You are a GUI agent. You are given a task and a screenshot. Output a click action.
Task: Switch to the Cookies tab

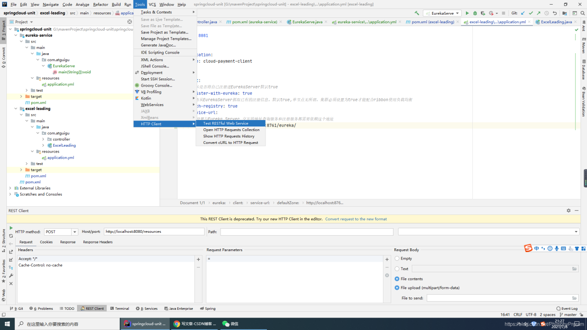pyautogui.click(x=46, y=242)
